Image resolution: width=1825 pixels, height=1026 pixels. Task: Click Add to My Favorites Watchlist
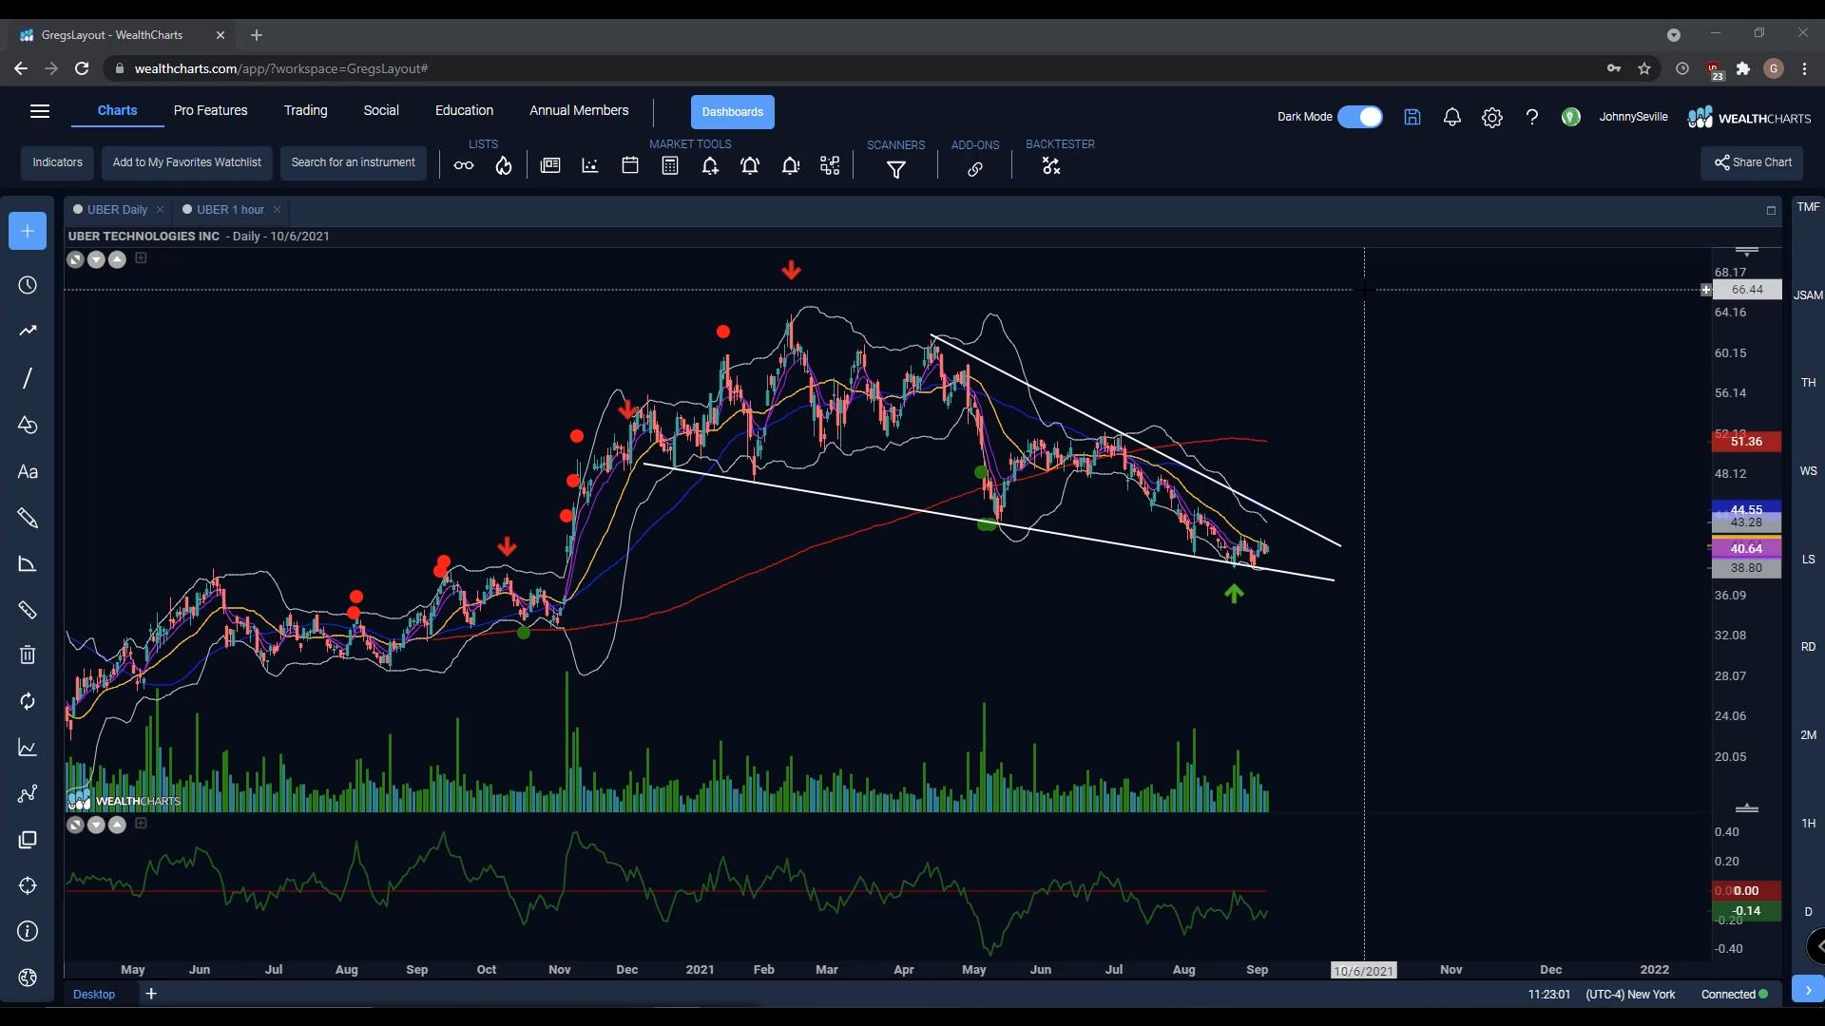click(187, 162)
